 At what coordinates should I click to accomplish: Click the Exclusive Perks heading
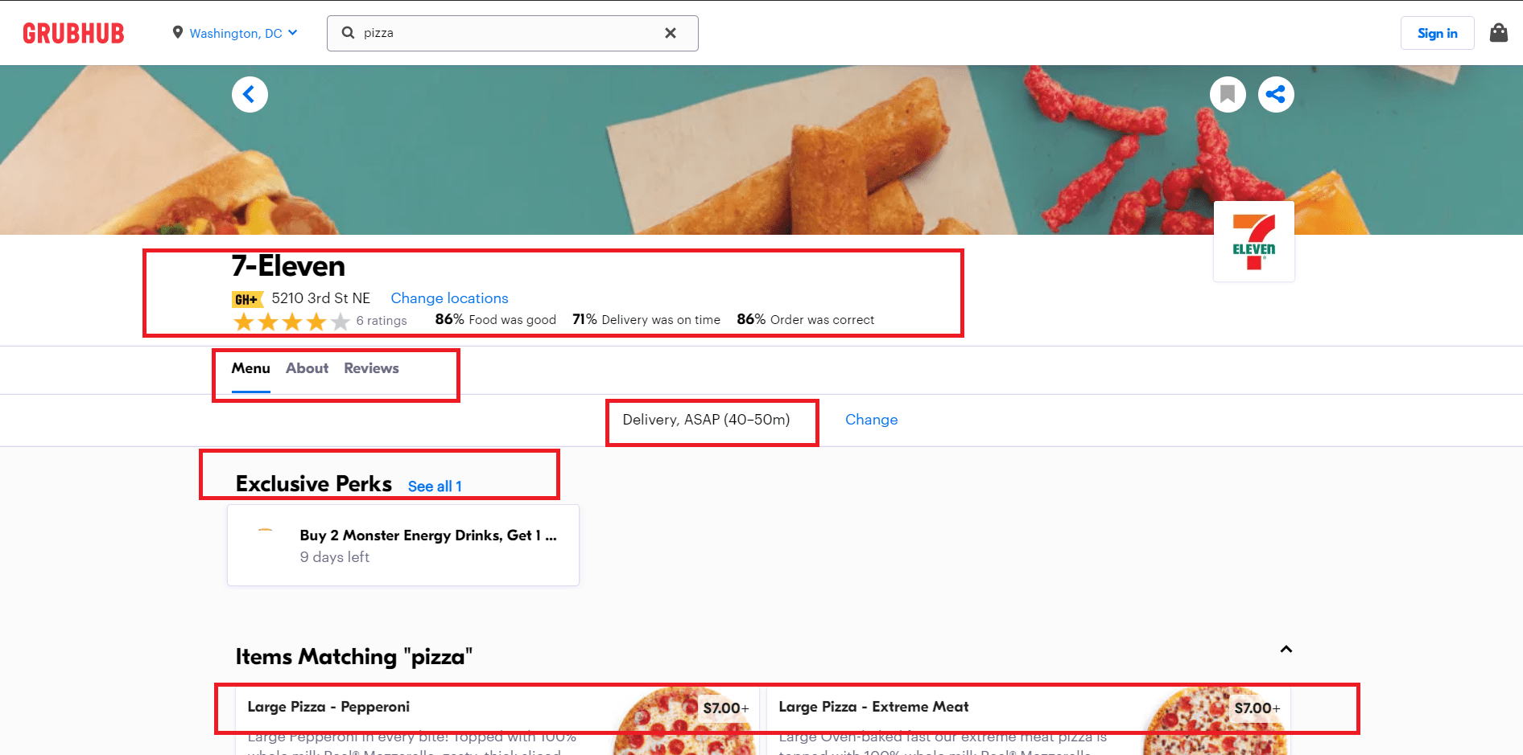coord(313,484)
